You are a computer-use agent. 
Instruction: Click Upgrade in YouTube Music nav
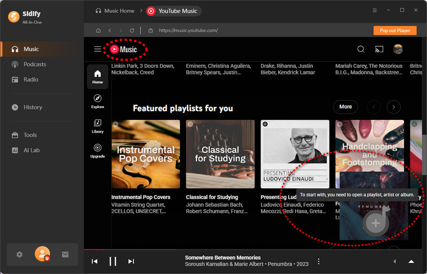98,151
